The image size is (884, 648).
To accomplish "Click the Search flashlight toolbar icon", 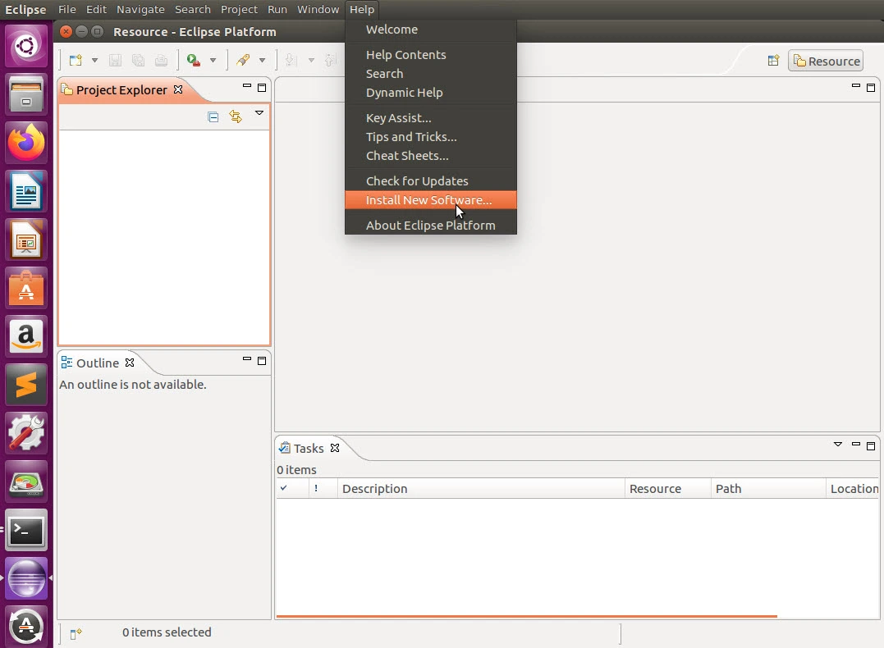I will (x=243, y=60).
